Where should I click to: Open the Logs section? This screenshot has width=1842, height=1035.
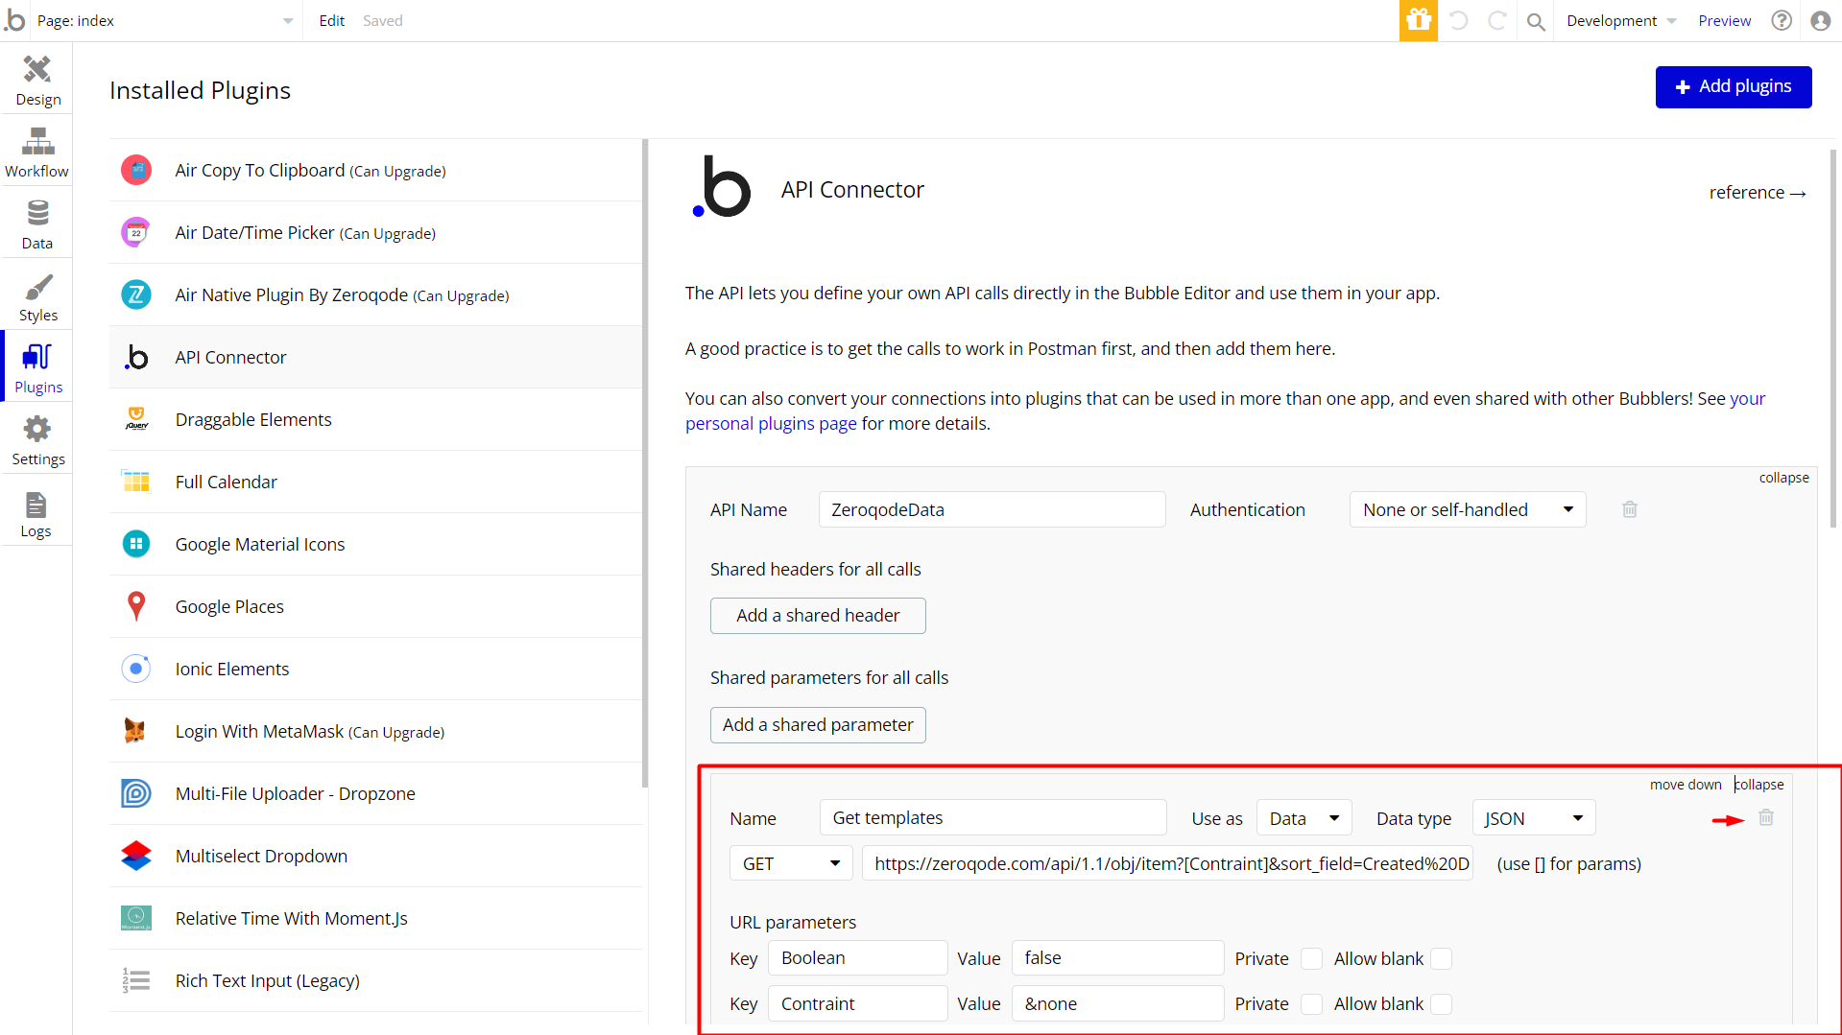pos(37,512)
